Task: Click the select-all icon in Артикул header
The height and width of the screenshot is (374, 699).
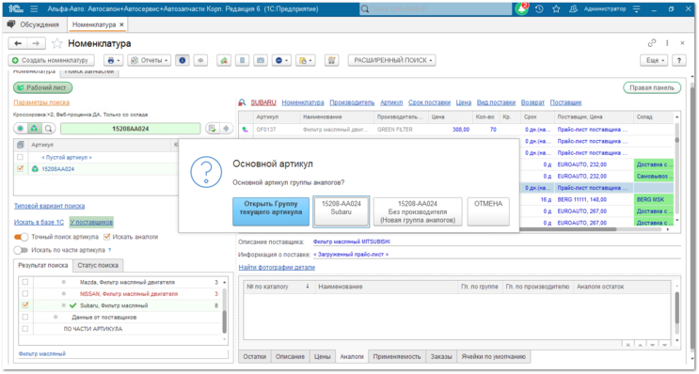Action: [x=20, y=145]
